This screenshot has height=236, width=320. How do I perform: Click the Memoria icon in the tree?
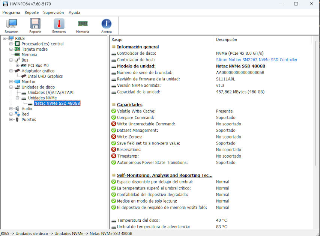point(17,54)
